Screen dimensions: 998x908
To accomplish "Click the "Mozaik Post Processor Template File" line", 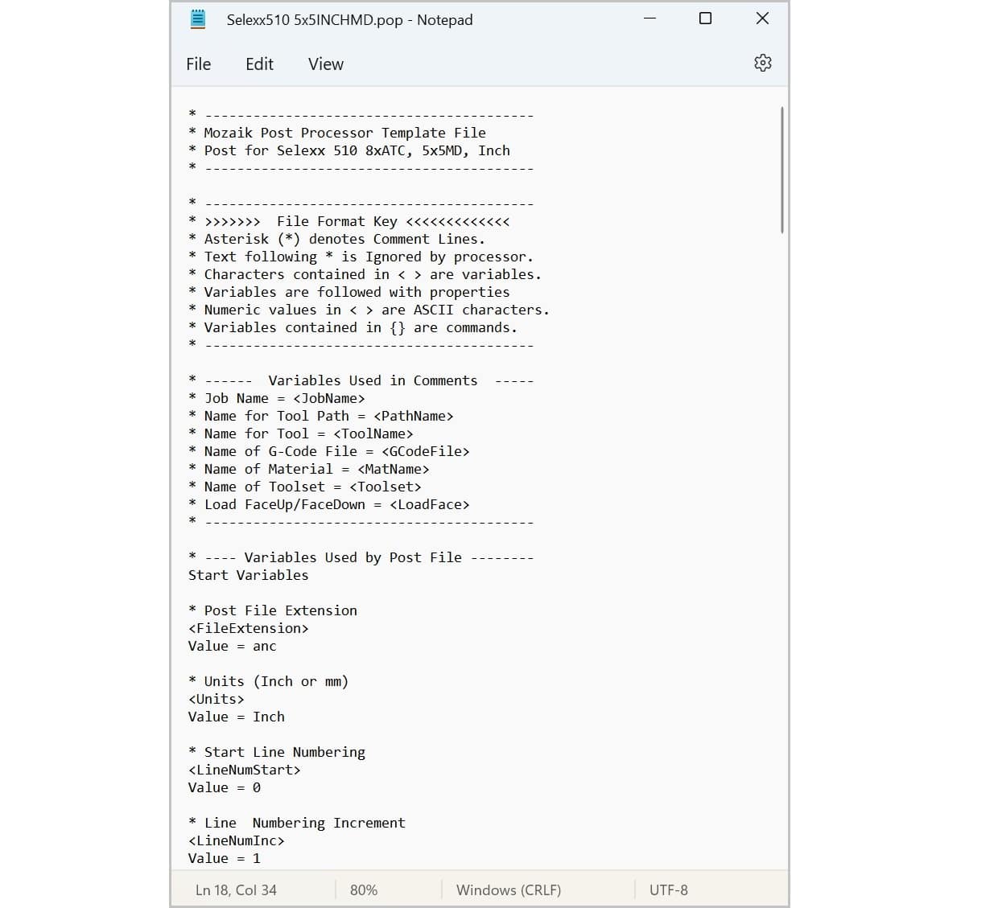I will pos(344,133).
